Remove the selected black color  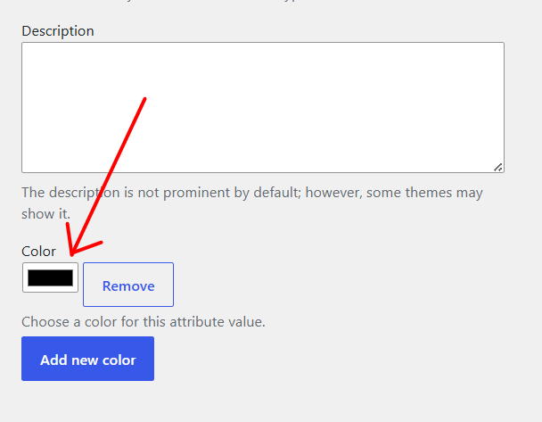(x=128, y=285)
